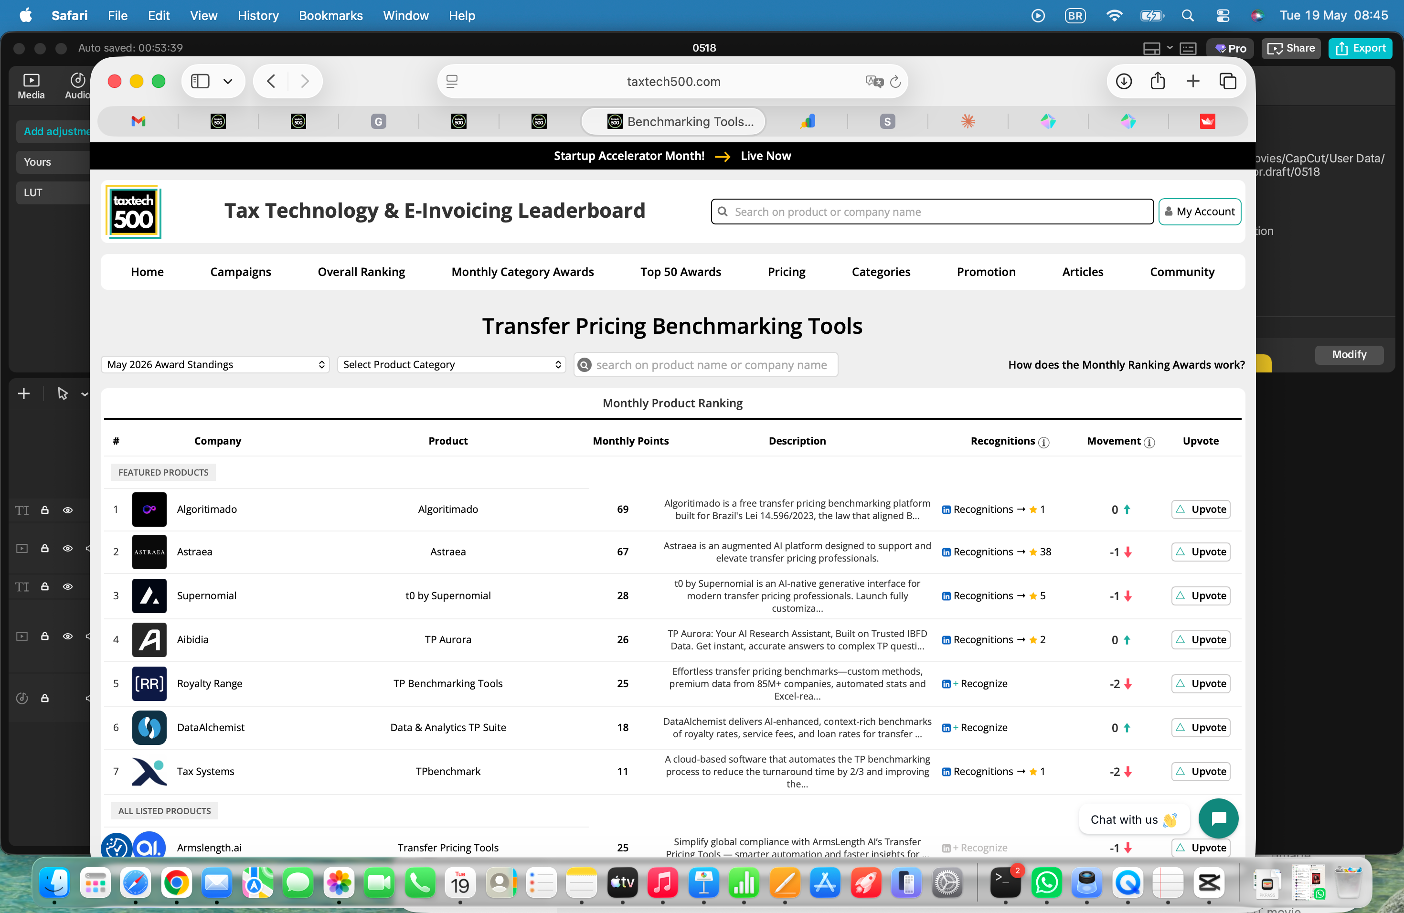The height and width of the screenshot is (913, 1404).
Task: Open May 2026 Award Standings dropdown
Action: pos(215,364)
